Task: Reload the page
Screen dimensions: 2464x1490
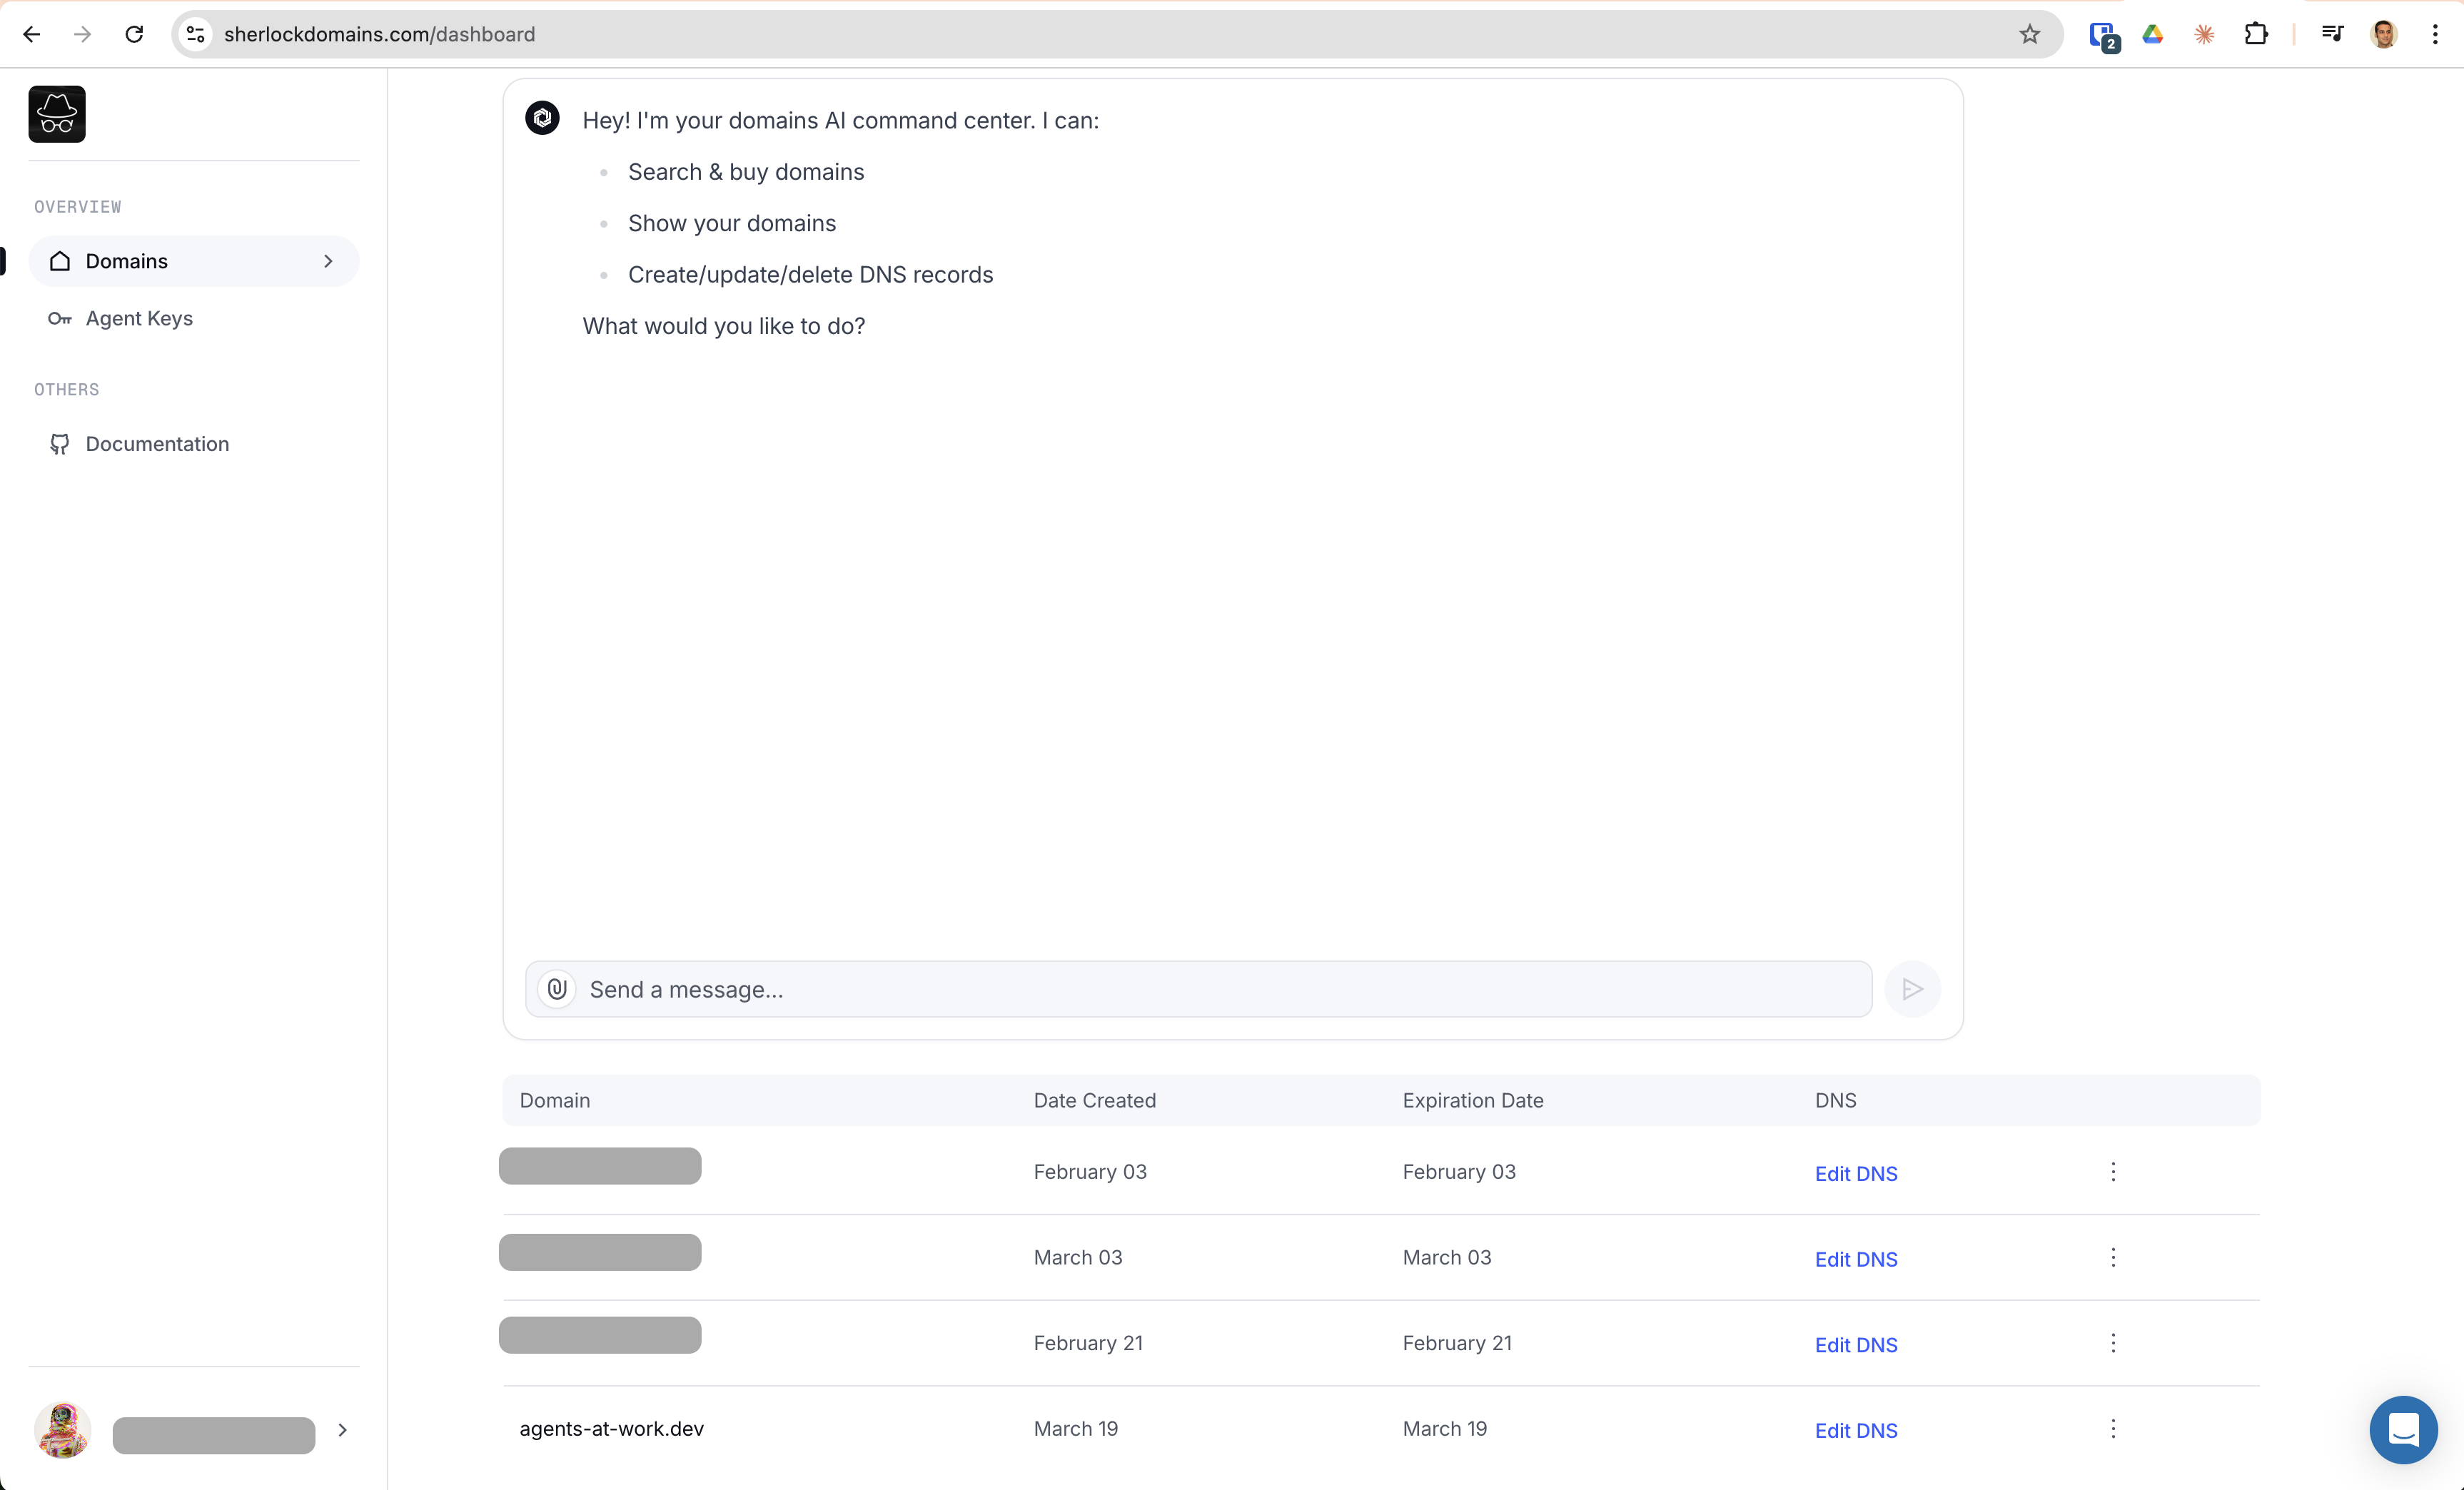Action: click(x=134, y=34)
